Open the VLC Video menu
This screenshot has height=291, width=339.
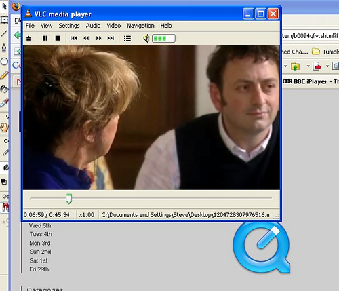point(114,26)
